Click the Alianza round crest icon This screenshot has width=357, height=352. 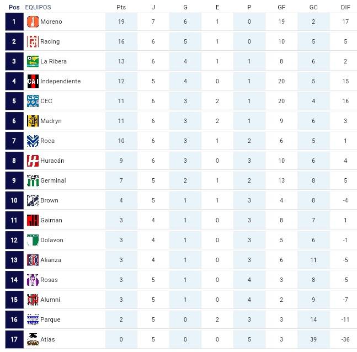pos(33,260)
